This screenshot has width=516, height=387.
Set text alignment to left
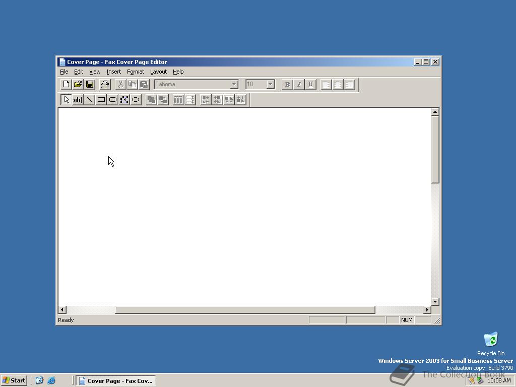[x=326, y=84]
